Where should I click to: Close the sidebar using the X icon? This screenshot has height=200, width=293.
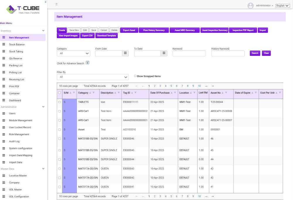45,2
